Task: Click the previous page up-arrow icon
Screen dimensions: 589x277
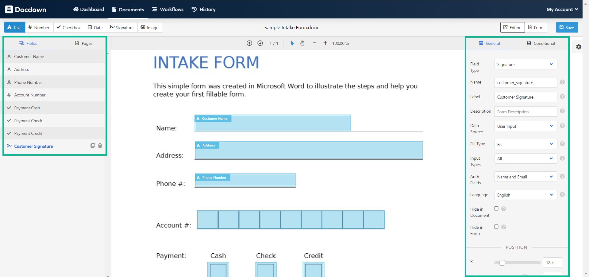Action: pyautogui.click(x=249, y=43)
